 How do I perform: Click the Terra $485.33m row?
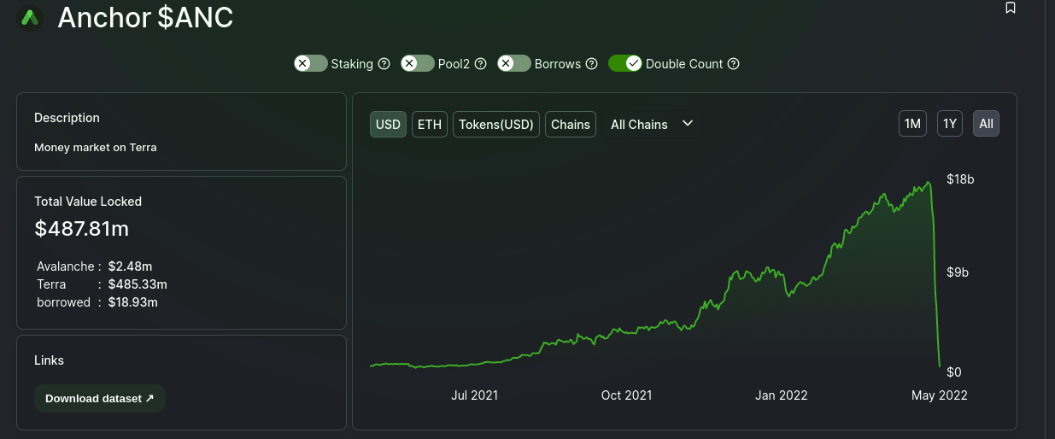click(102, 284)
